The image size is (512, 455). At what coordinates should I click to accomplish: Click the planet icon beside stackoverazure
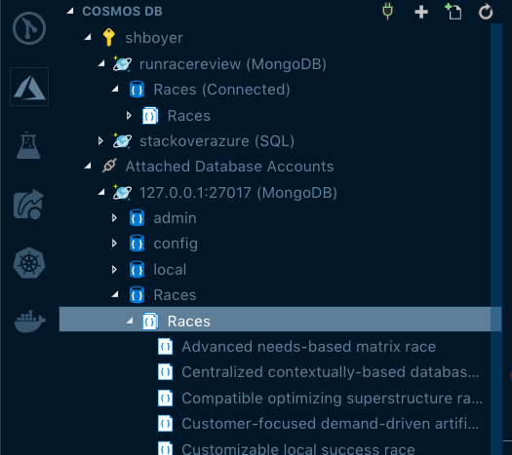click(x=122, y=141)
